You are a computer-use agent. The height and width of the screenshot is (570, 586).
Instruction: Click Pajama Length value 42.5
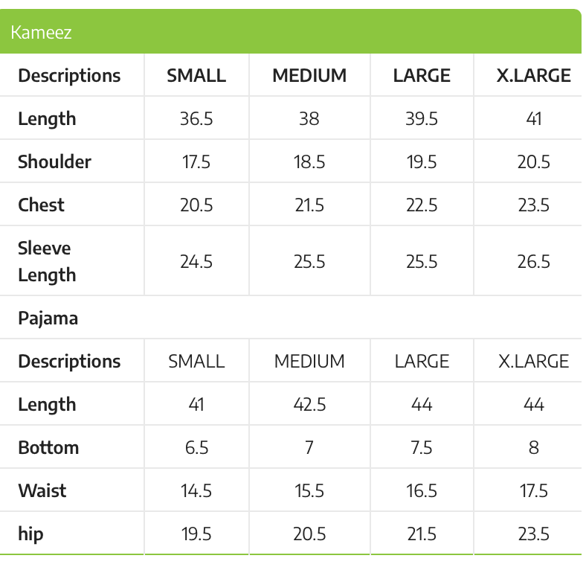pyautogui.click(x=309, y=405)
